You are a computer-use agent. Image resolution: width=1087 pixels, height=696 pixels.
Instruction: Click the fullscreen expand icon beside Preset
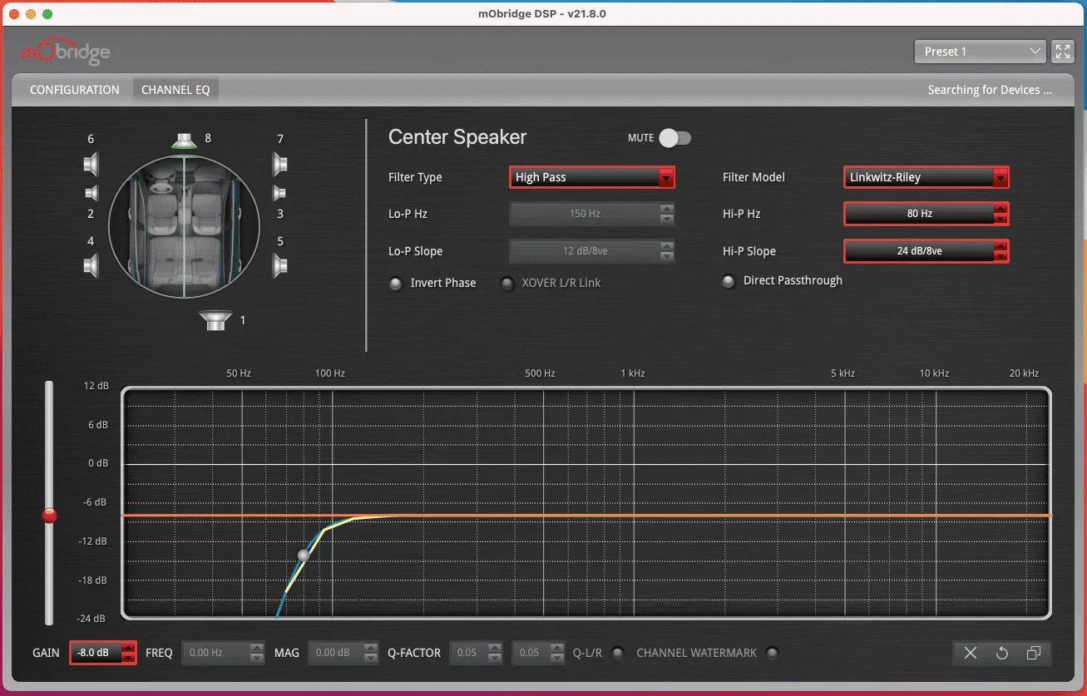click(1063, 52)
